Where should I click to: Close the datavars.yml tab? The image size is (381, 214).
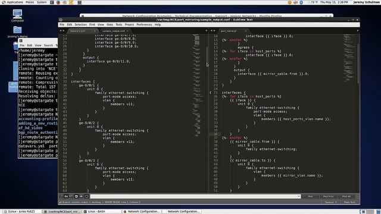click(x=95, y=31)
